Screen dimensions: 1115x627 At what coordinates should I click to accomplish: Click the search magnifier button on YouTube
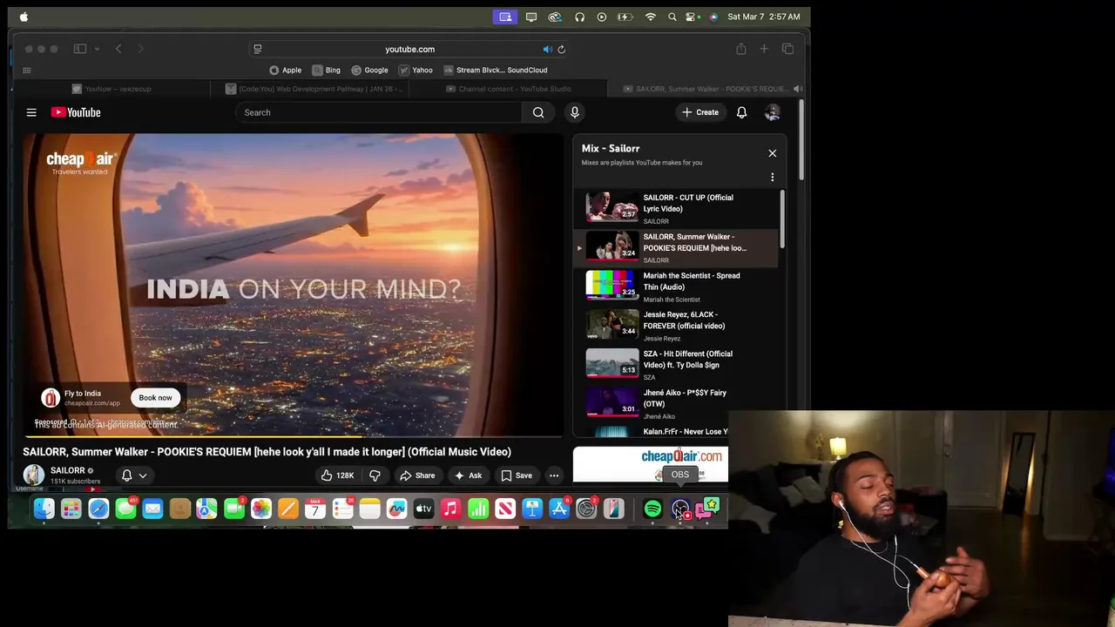(538, 112)
